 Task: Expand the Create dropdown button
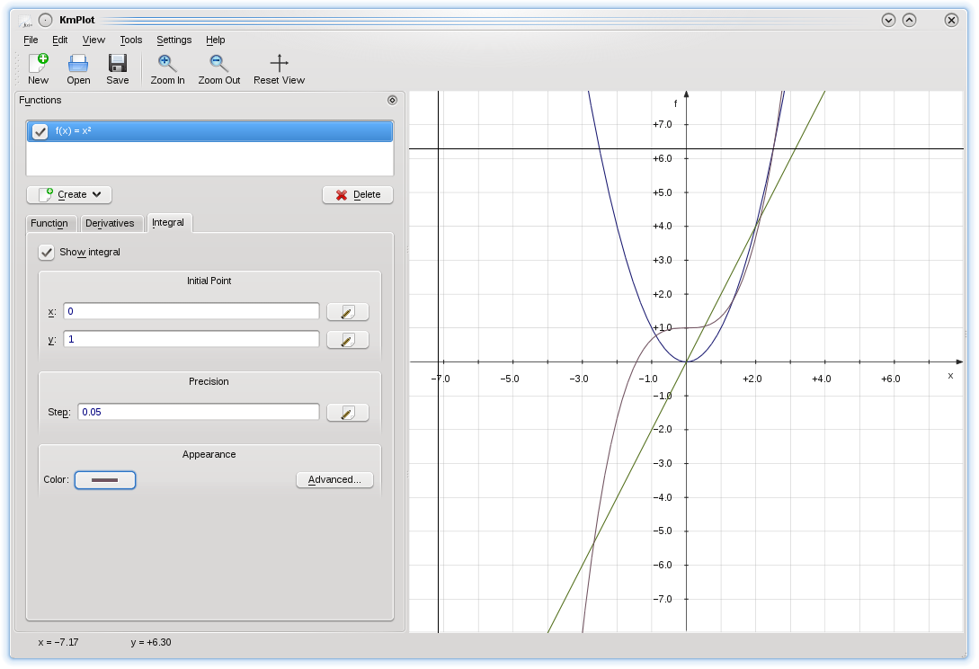pos(69,194)
